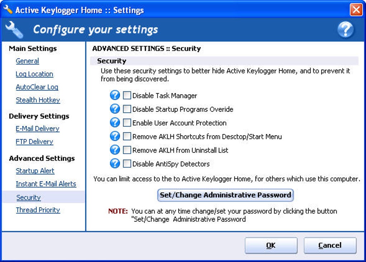Screen dimensions: 366x262
Task: Go to Stealth Hotkey settings
Action: coord(38,100)
